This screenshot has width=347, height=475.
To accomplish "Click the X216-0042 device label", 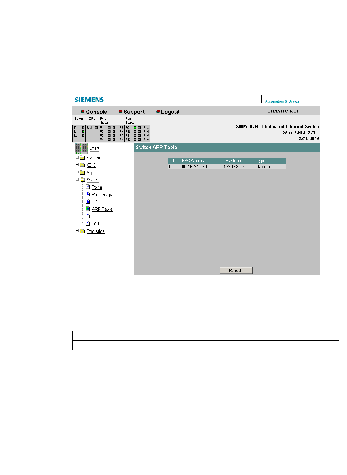I will tap(309, 138).
